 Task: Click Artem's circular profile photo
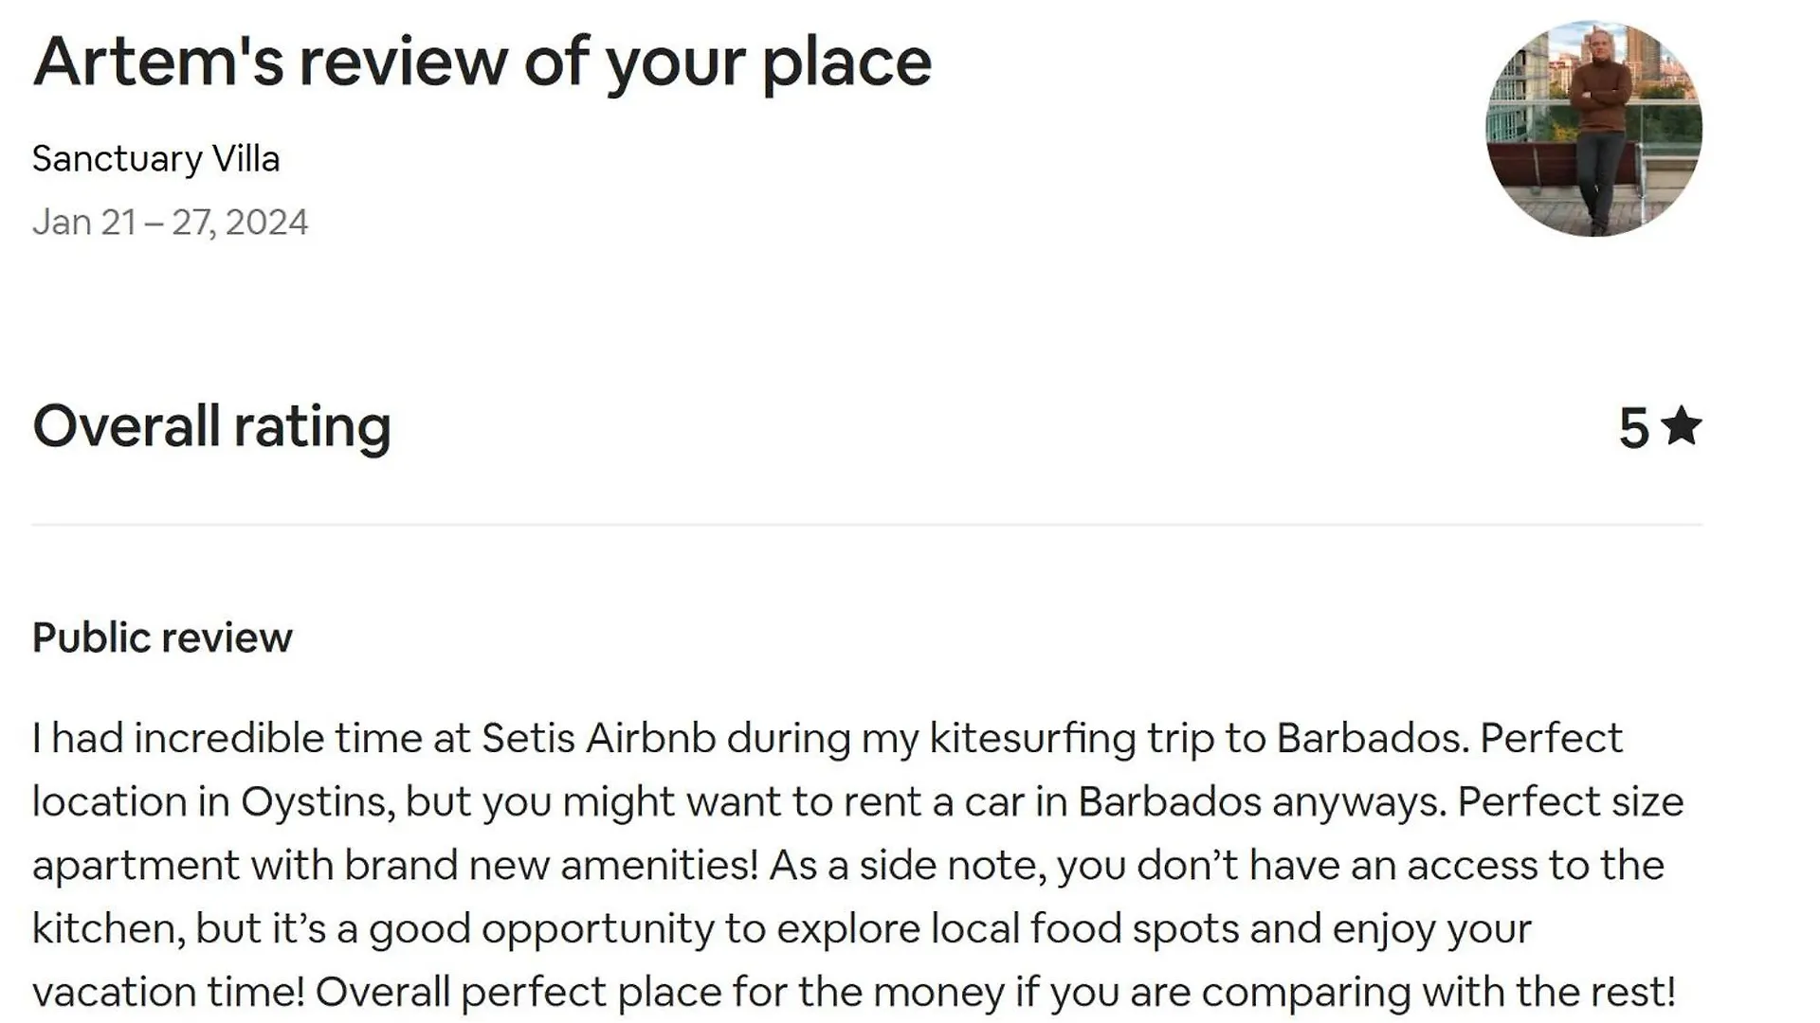point(1593,128)
